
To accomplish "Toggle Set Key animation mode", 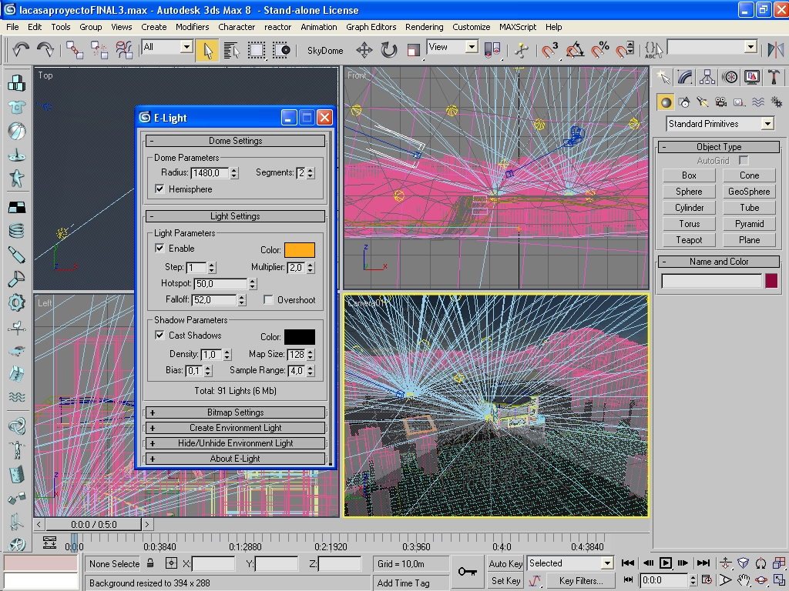I will coord(505,580).
